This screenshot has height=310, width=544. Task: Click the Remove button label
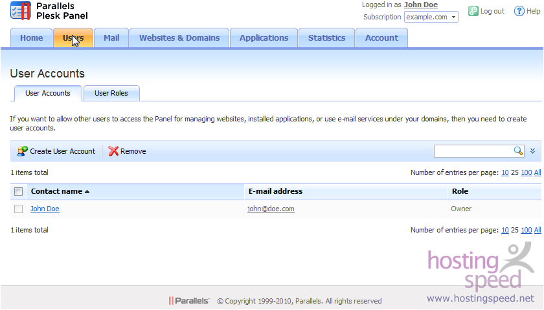pyautogui.click(x=133, y=151)
